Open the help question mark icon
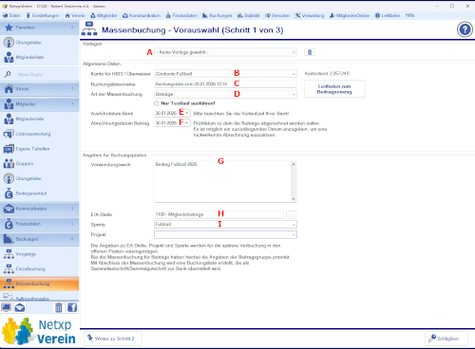 (x=465, y=29)
